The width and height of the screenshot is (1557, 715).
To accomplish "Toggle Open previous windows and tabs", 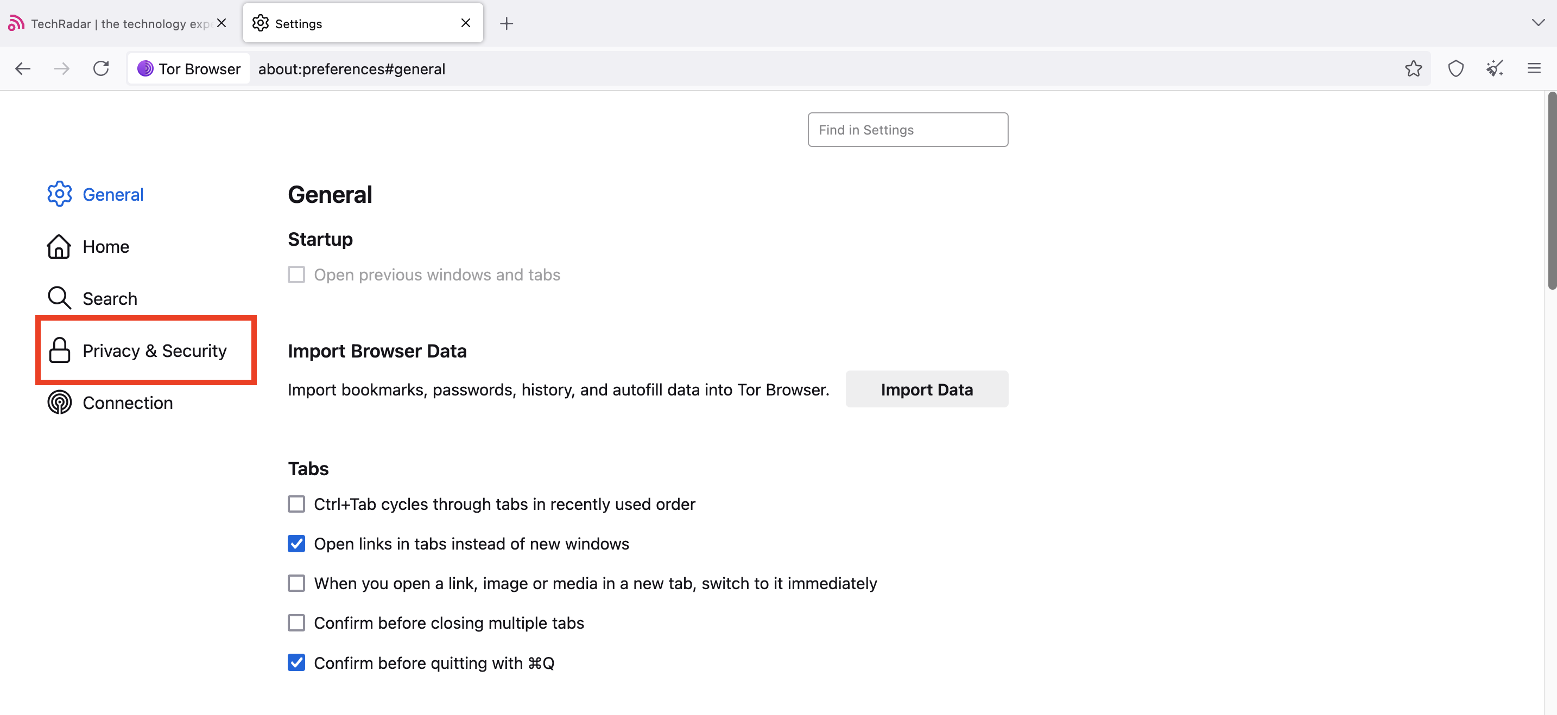I will (296, 274).
